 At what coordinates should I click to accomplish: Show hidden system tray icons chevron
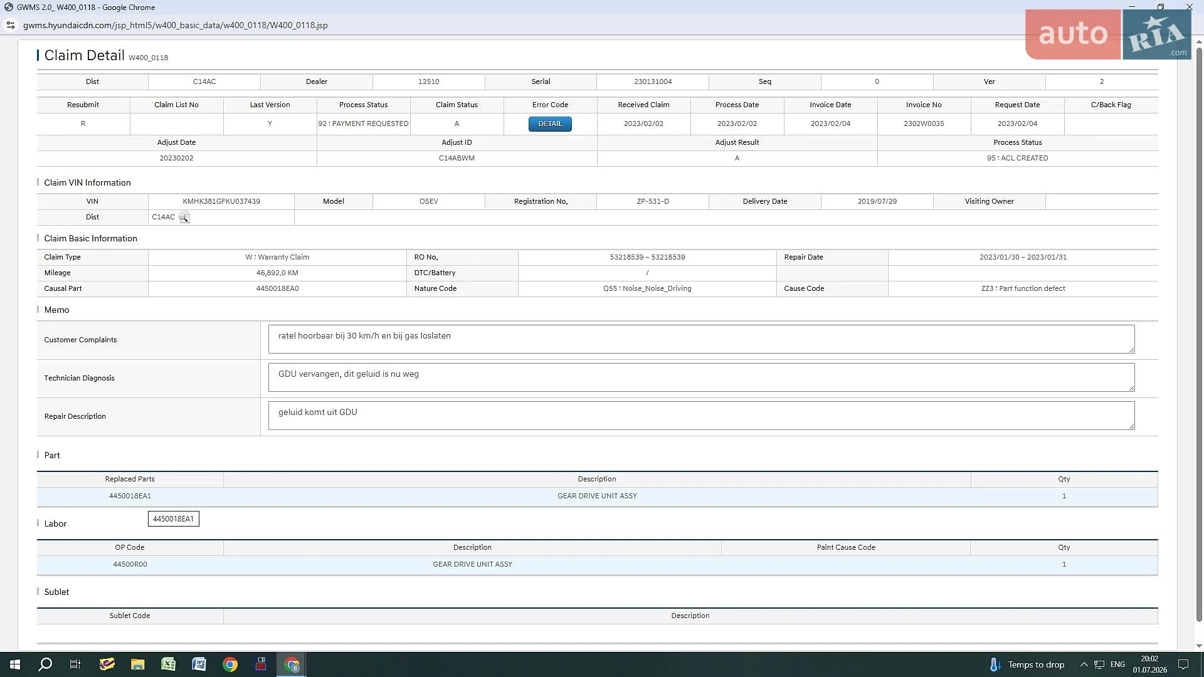[x=1084, y=664]
